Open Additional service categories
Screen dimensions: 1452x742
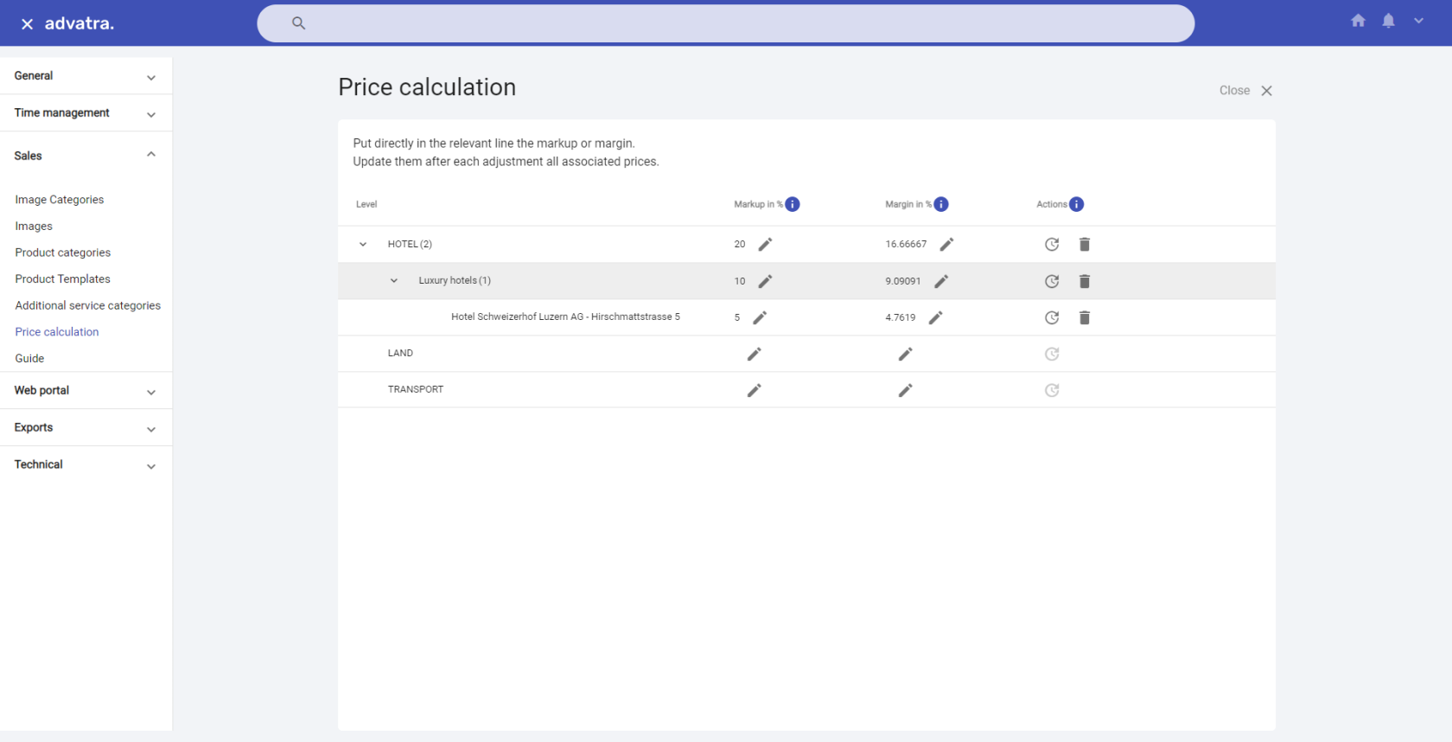(x=88, y=306)
